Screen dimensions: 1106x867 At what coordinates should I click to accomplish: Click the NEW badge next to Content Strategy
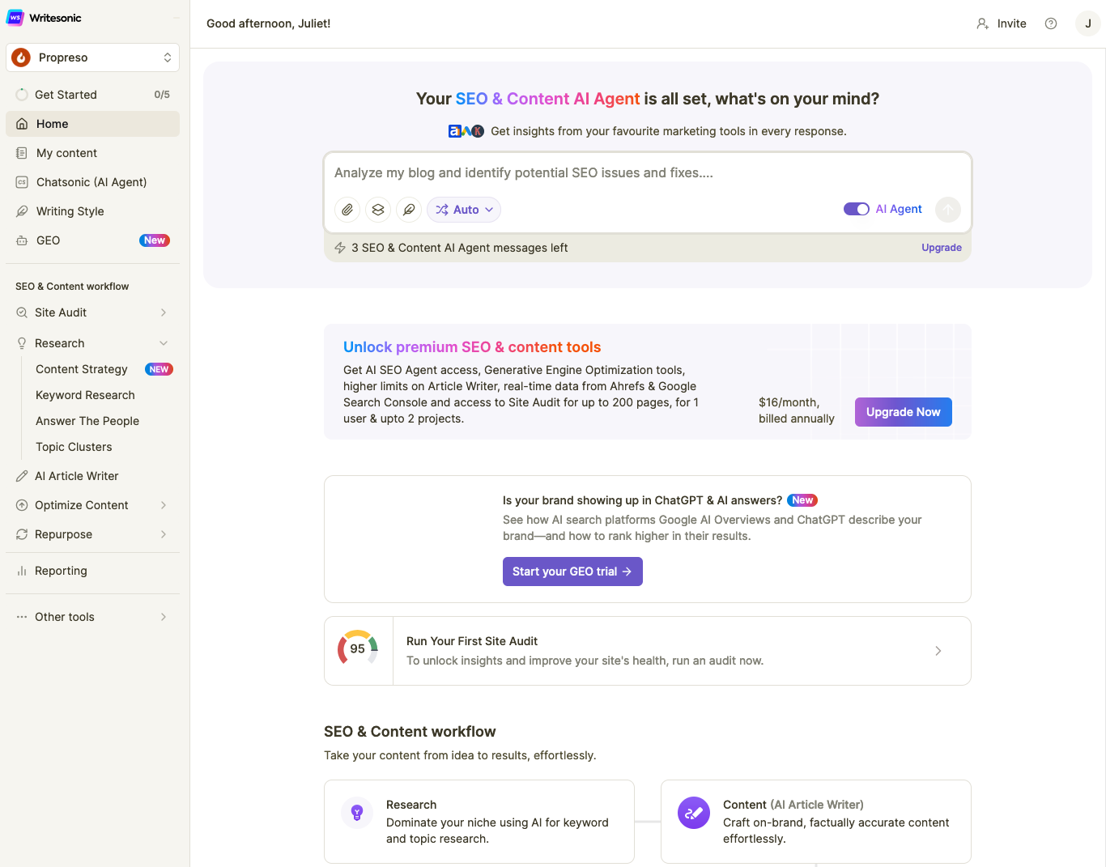[159, 369]
